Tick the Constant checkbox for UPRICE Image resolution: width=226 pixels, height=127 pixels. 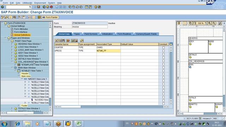pyautogui.click(x=163, y=51)
